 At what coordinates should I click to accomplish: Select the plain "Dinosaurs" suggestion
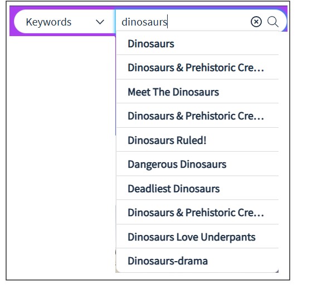pyautogui.click(x=197, y=43)
